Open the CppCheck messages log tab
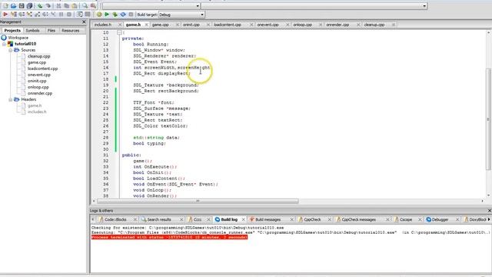The height and width of the screenshot is (277, 492). [x=359, y=219]
